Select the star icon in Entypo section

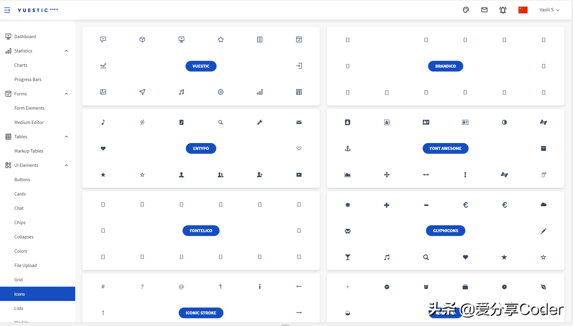[x=103, y=174]
